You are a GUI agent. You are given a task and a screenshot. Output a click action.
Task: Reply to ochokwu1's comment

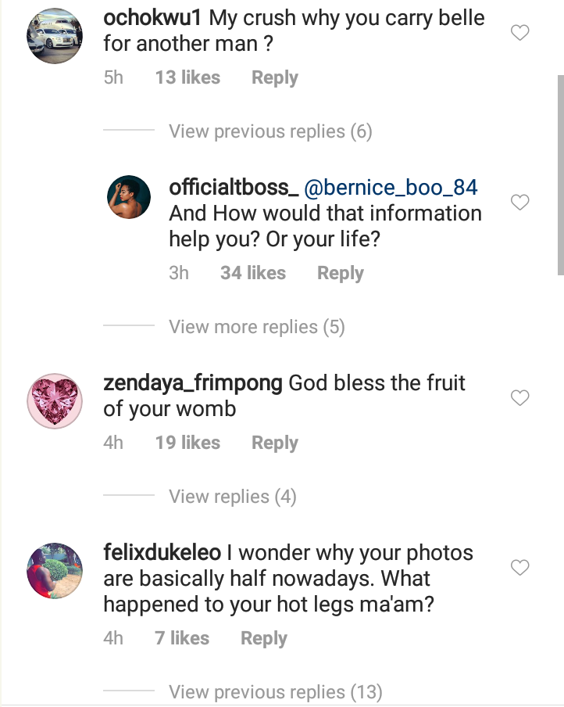pyautogui.click(x=274, y=78)
